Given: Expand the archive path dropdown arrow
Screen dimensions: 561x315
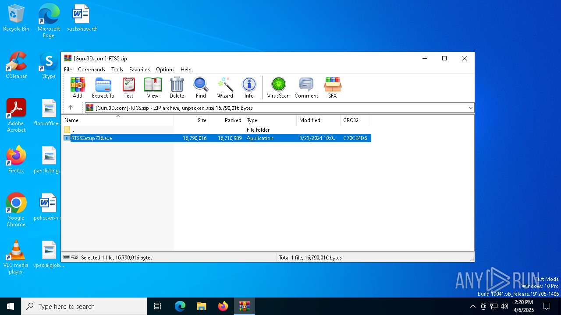Looking at the screenshot, I should tap(470, 108).
